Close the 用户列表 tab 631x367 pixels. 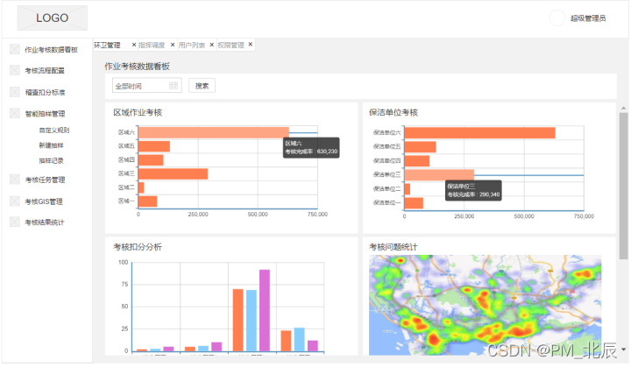212,45
